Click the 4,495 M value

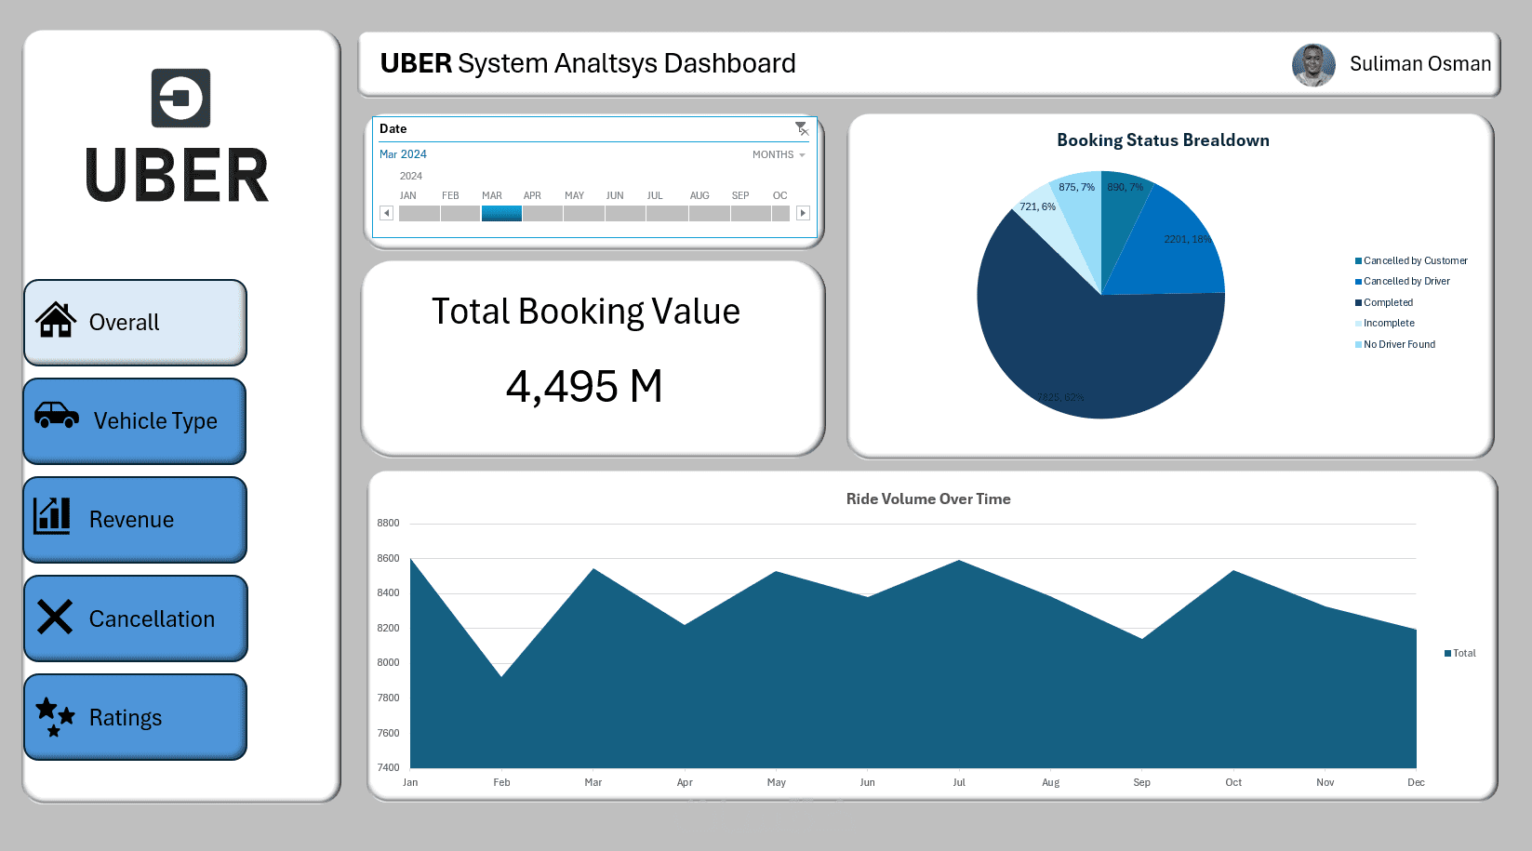[x=584, y=386]
